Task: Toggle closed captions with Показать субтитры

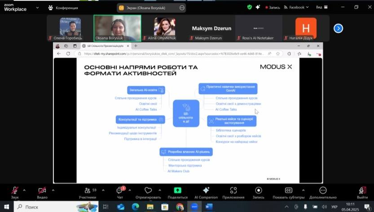Action: click(x=289, y=191)
